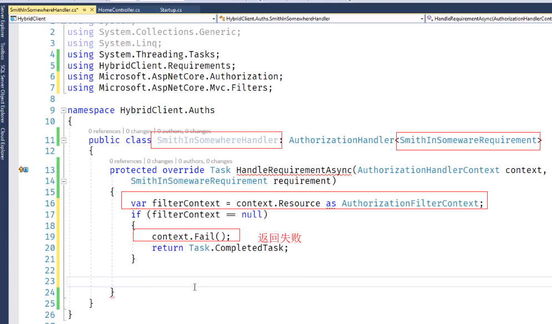
Task: Collapse the SmithInSomewhereHandler class block
Action: click(64, 140)
